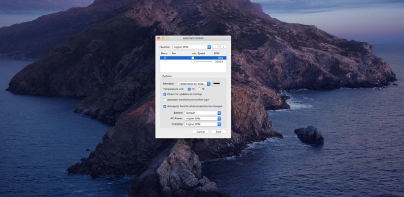
Task: Open the black menubar text color well
Action: (x=217, y=84)
